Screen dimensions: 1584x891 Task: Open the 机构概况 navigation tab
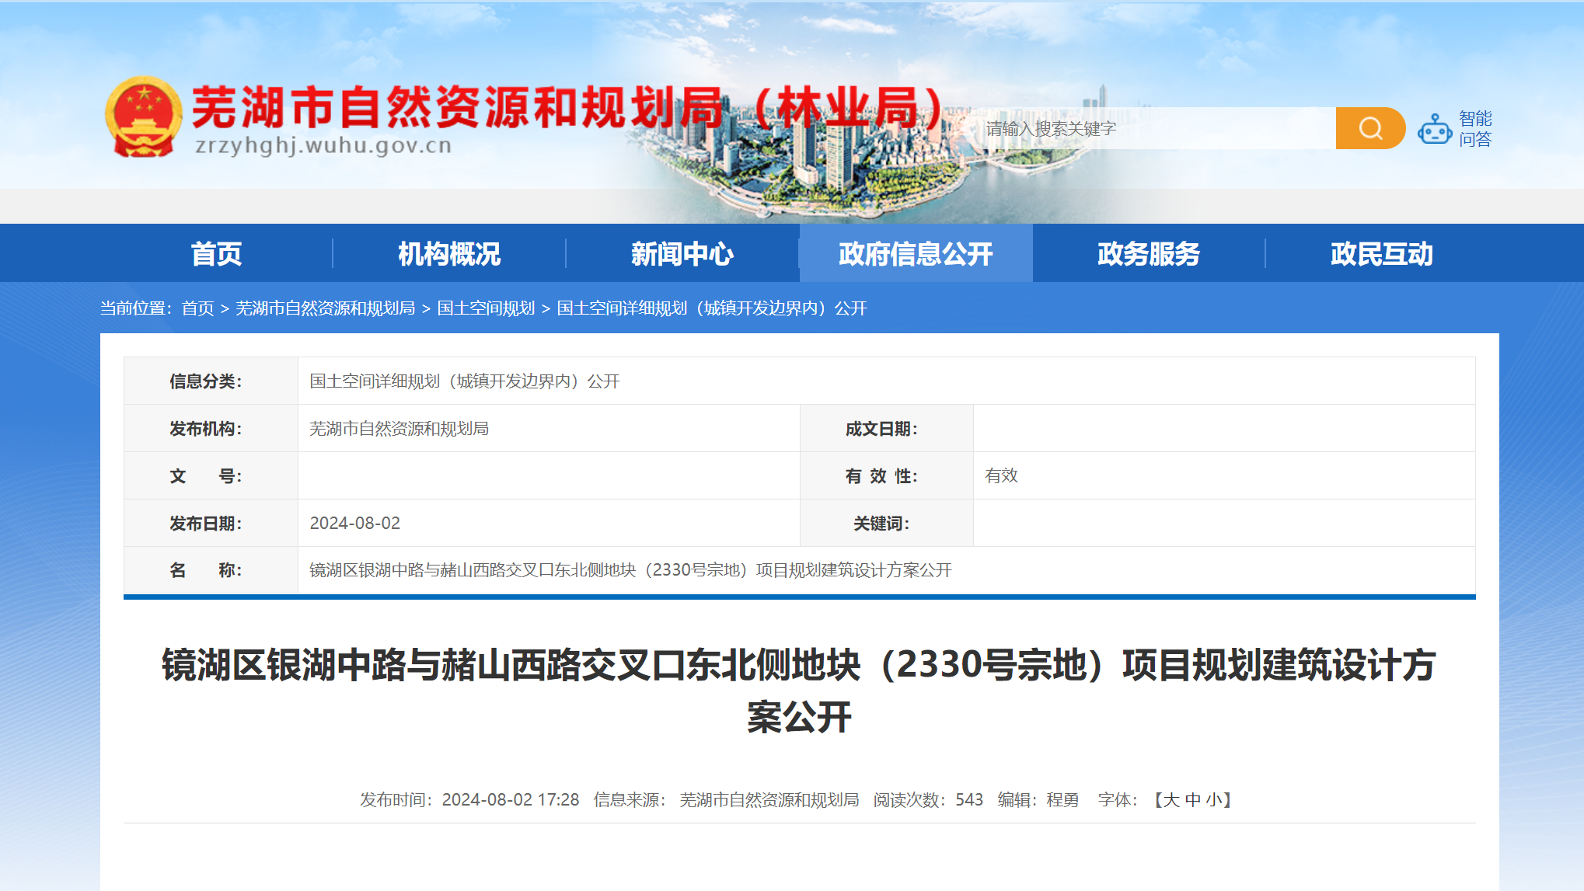(449, 253)
